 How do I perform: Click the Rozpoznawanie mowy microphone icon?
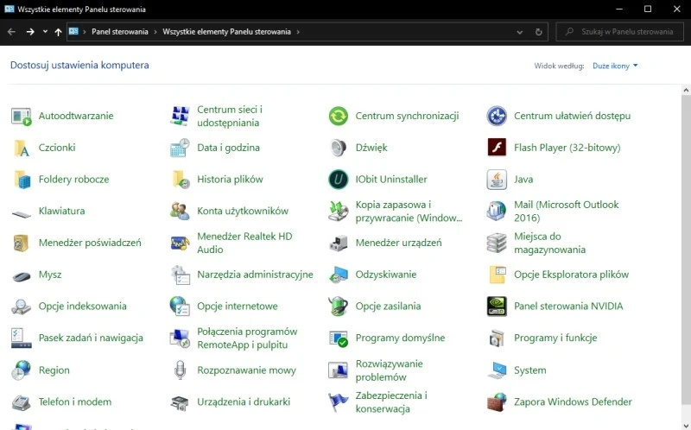pyautogui.click(x=180, y=370)
